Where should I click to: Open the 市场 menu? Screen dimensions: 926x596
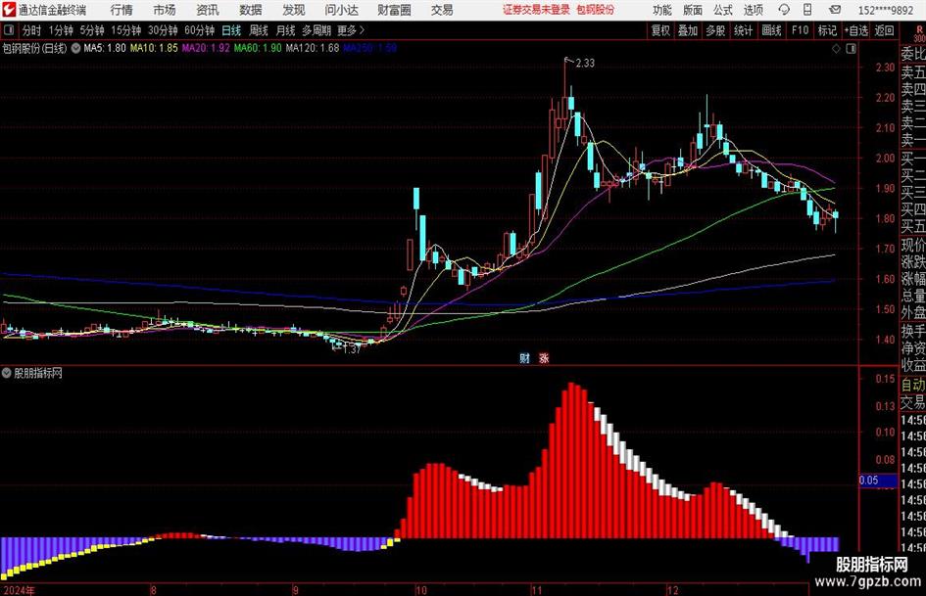click(165, 10)
